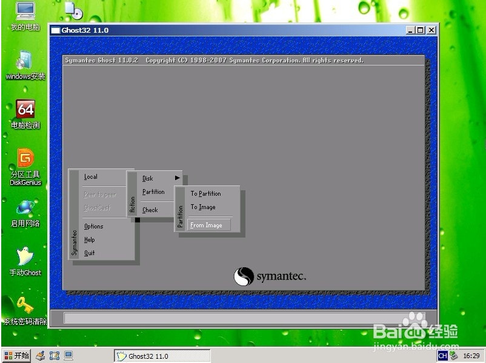
Task: Click the 启用网络 globe icon
Action: 25,214
